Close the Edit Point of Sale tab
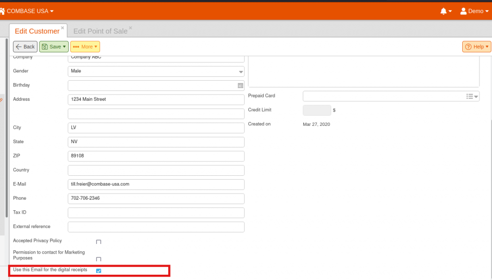 pos(131,28)
